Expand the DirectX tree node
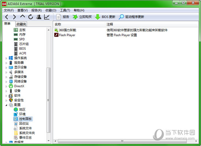 point(6,86)
